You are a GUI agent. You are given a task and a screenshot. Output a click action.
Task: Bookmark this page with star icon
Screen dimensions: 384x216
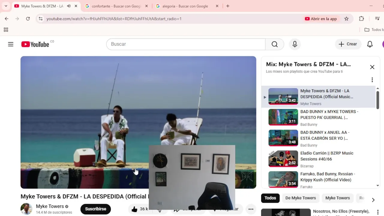click(346, 19)
